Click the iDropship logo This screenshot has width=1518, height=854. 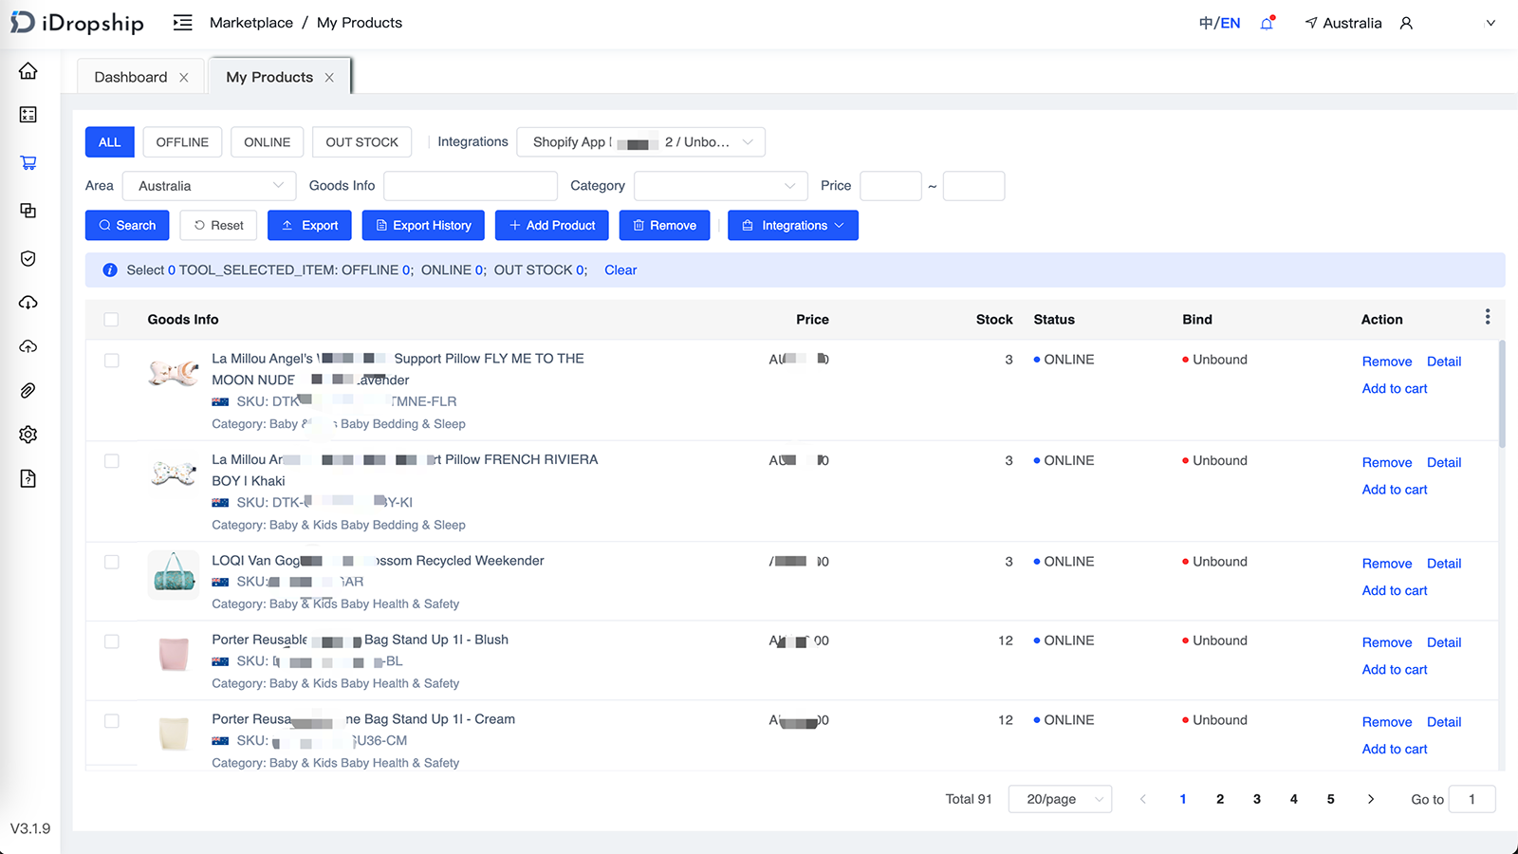point(77,23)
